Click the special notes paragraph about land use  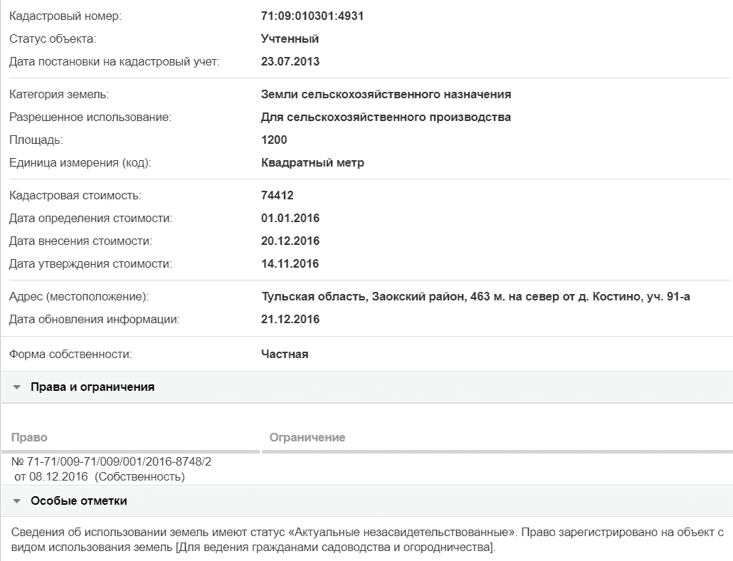(x=367, y=540)
